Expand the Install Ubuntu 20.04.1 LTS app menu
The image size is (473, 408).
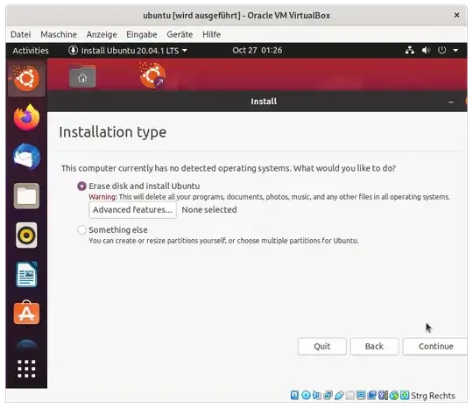128,51
